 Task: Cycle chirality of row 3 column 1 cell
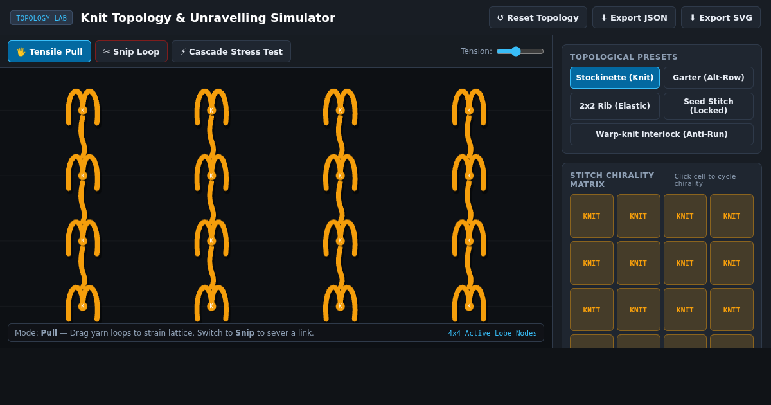[x=591, y=310]
